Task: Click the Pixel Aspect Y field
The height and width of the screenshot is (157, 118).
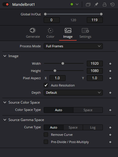Action: (x=95, y=78)
